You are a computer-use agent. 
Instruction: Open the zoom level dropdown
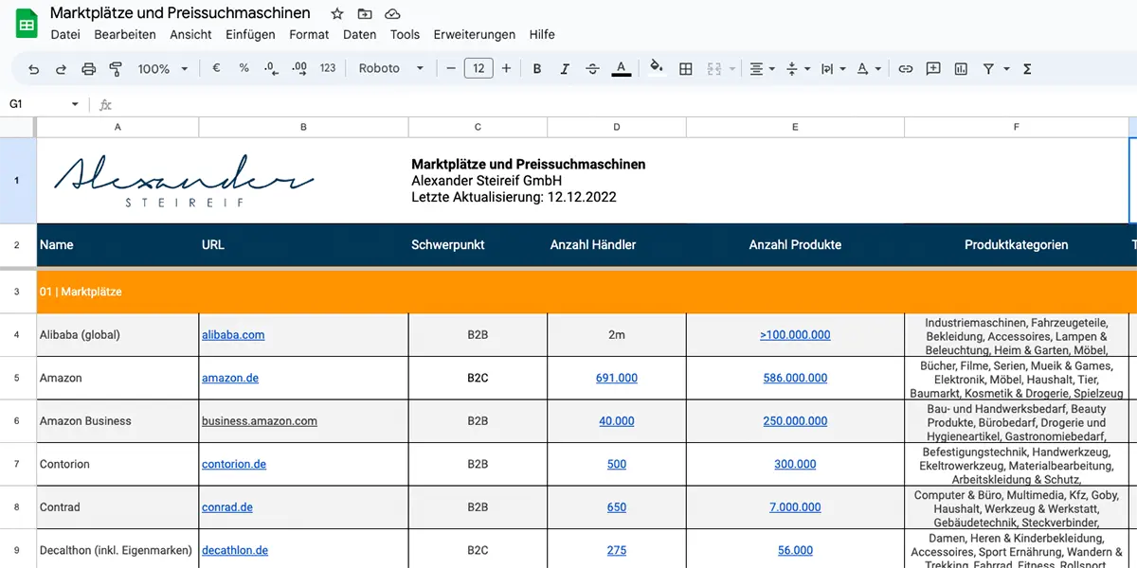pyautogui.click(x=163, y=68)
